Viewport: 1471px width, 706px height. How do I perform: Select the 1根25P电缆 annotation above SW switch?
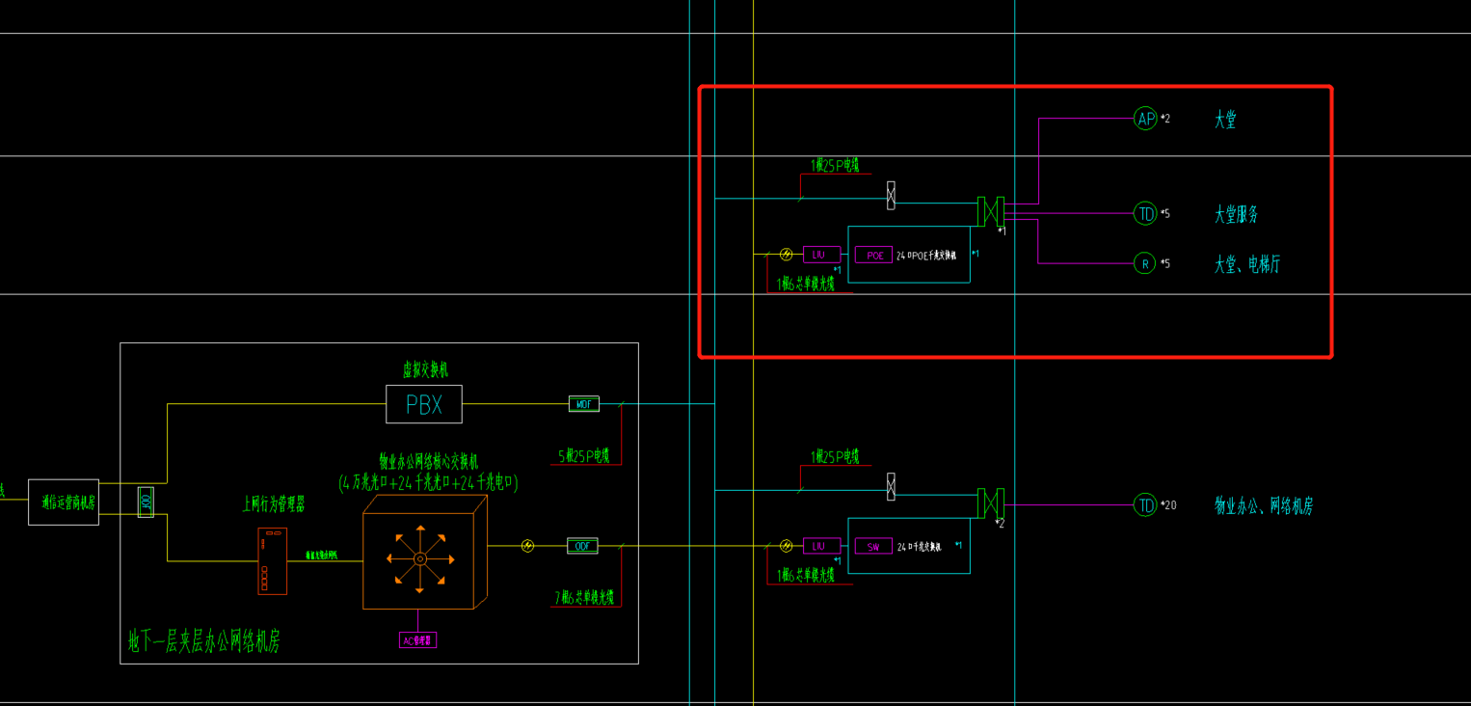coord(836,456)
